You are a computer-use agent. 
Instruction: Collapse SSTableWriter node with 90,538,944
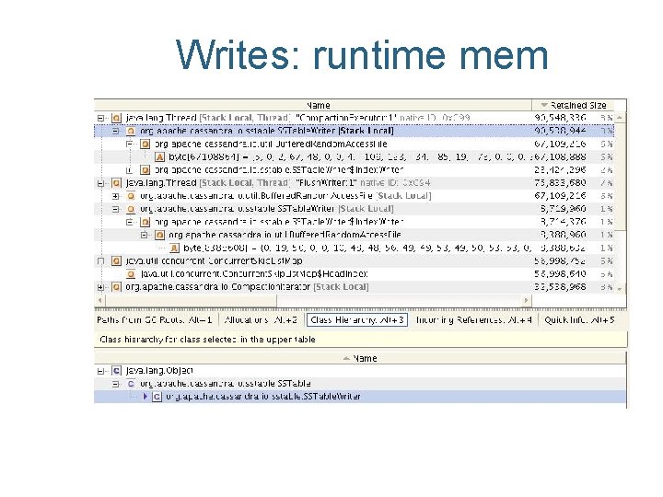click(115, 132)
